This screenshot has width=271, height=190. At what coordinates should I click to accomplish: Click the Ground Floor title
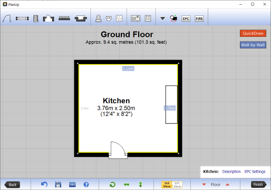click(127, 34)
